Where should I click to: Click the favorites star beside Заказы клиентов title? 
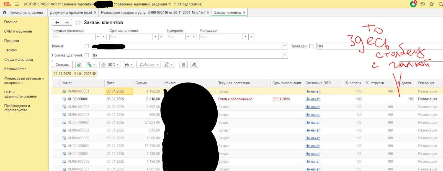78,23
